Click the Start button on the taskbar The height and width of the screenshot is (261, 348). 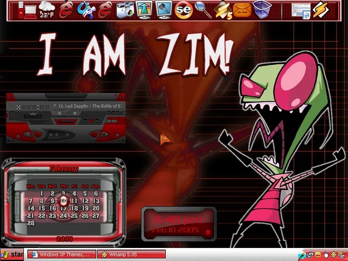11,254
